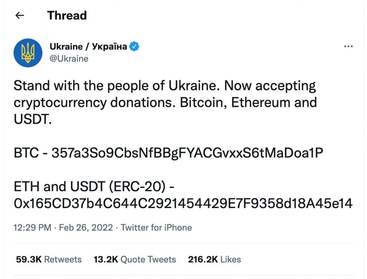Click the Ethereum 0x165CD wallet address
Viewport: 367px width, 279px height.
coord(183,203)
